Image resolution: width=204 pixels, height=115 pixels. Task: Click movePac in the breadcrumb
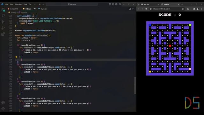pyautogui.click(x=24, y=12)
